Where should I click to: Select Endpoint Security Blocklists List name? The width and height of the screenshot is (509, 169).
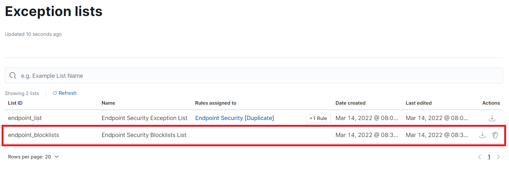(144, 135)
